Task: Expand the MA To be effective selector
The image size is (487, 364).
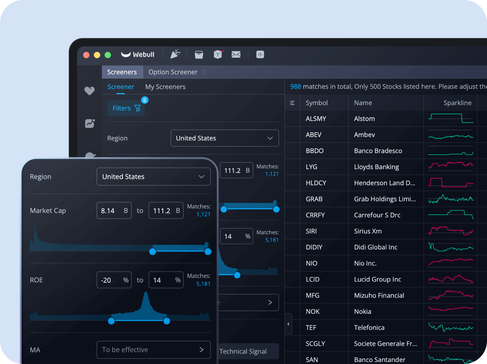Action: pyautogui.click(x=153, y=350)
